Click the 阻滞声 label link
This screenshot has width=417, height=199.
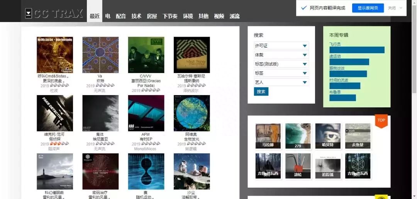(54, 149)
